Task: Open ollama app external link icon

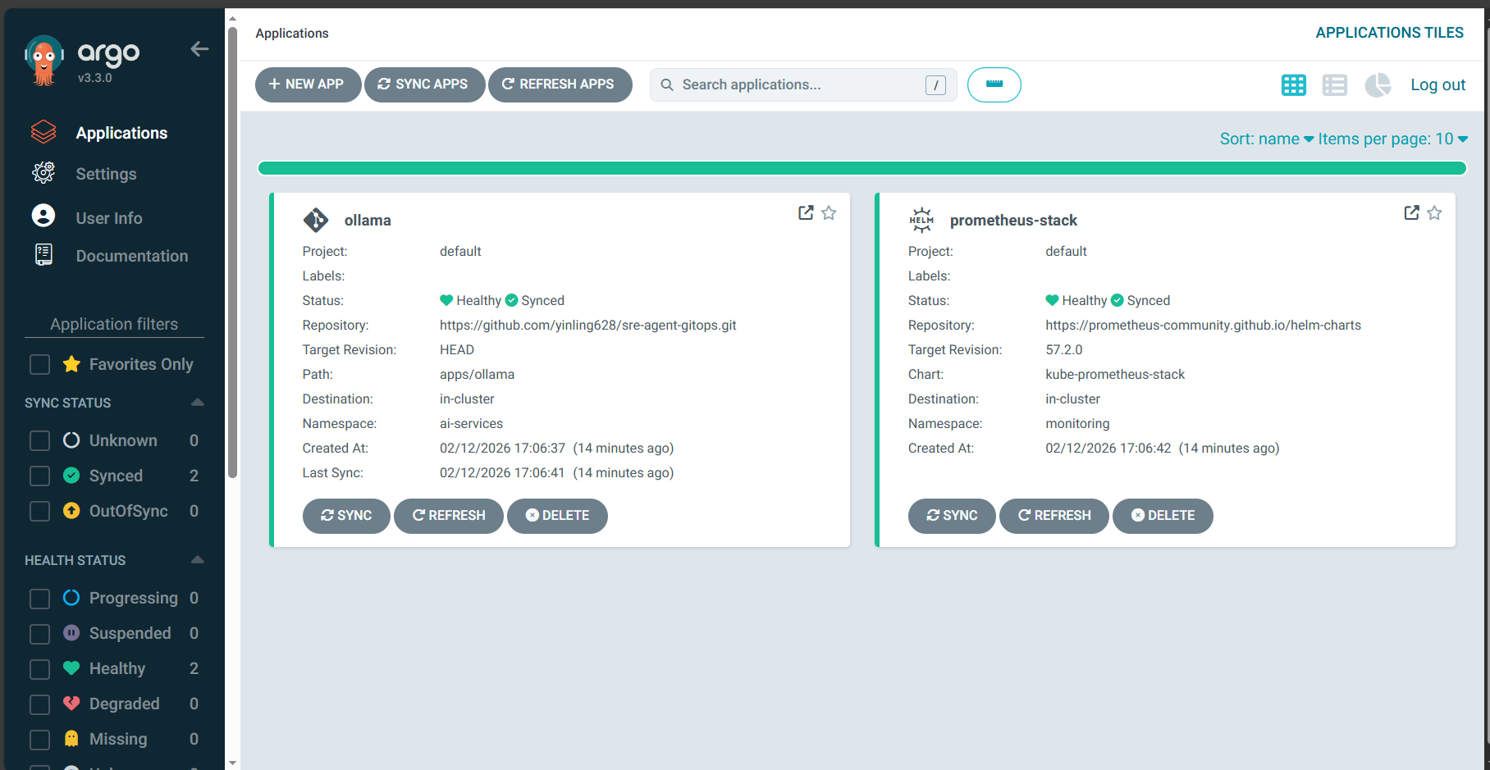Action: 806,212
